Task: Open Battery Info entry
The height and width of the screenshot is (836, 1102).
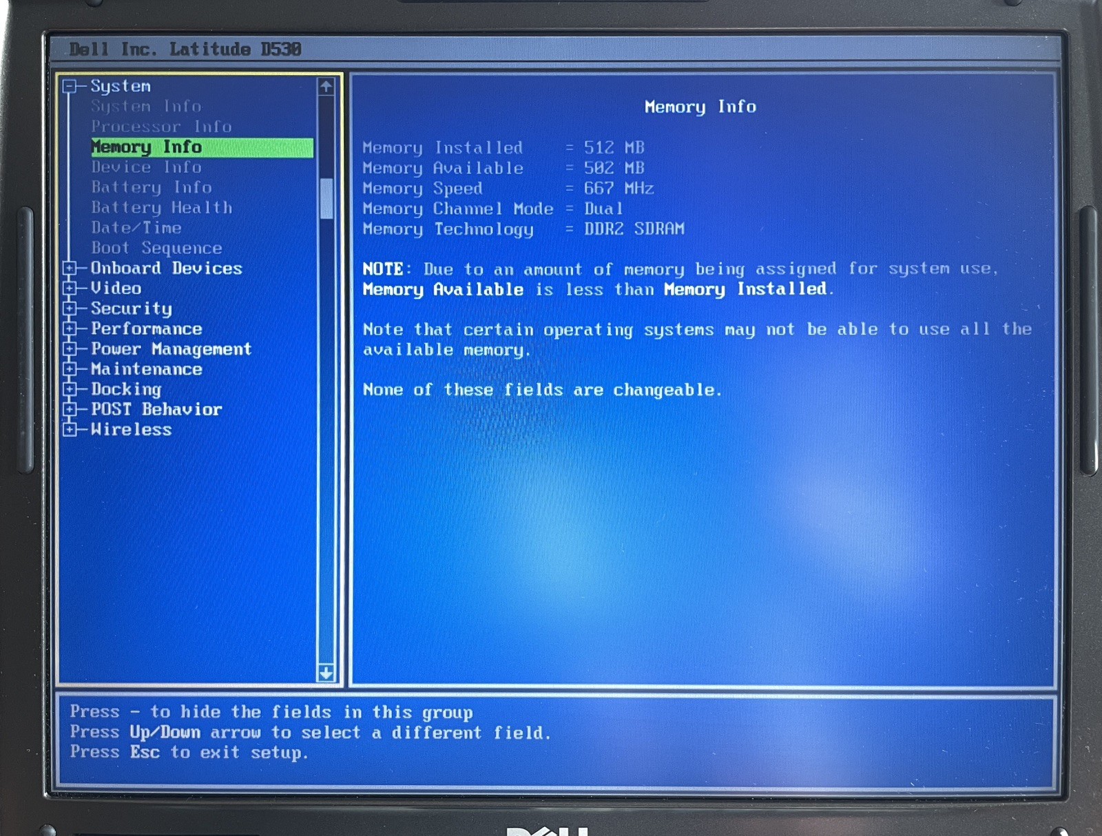Action: [x=152, y=187]
